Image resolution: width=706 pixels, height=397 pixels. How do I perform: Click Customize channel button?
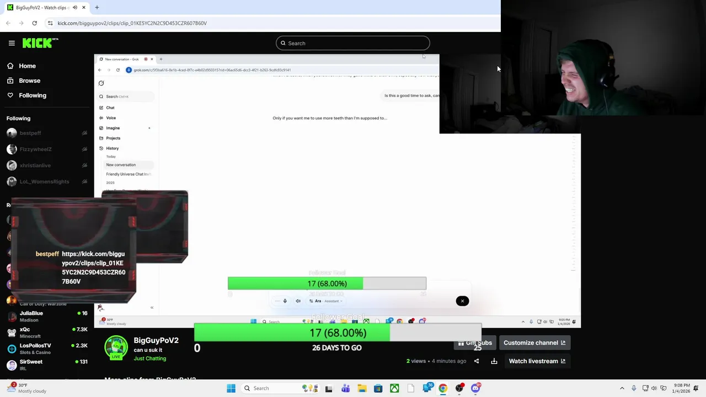(534, 343)
